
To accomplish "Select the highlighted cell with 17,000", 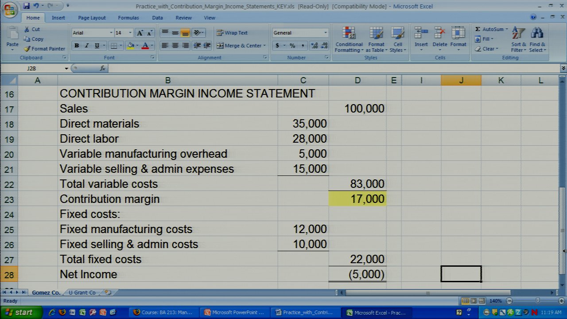I will point(357,199).
